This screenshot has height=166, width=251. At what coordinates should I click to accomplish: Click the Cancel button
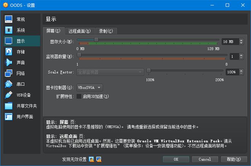(205, 159)
